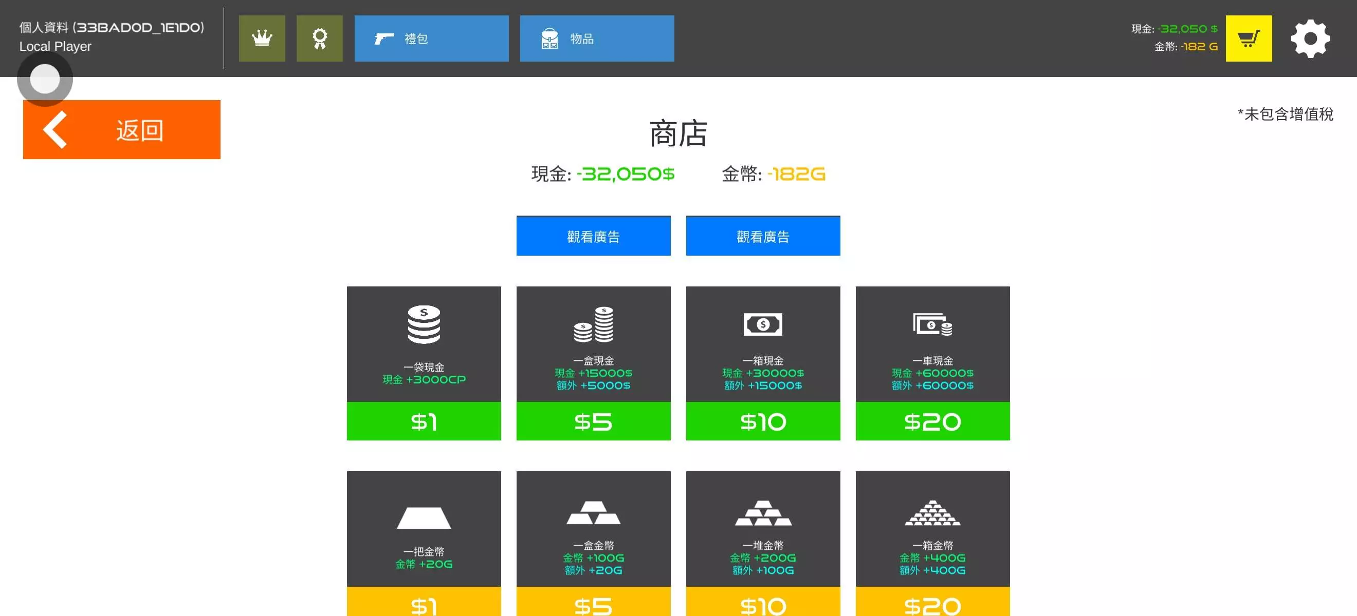Buy 一車現金 for green $20

point(932,421)
